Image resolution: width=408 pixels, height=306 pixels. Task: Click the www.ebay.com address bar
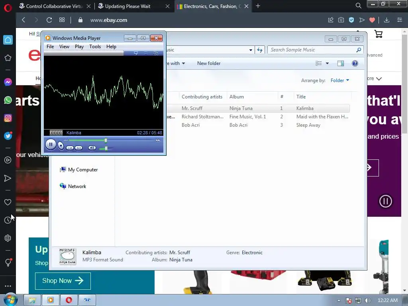coord(109,20)
